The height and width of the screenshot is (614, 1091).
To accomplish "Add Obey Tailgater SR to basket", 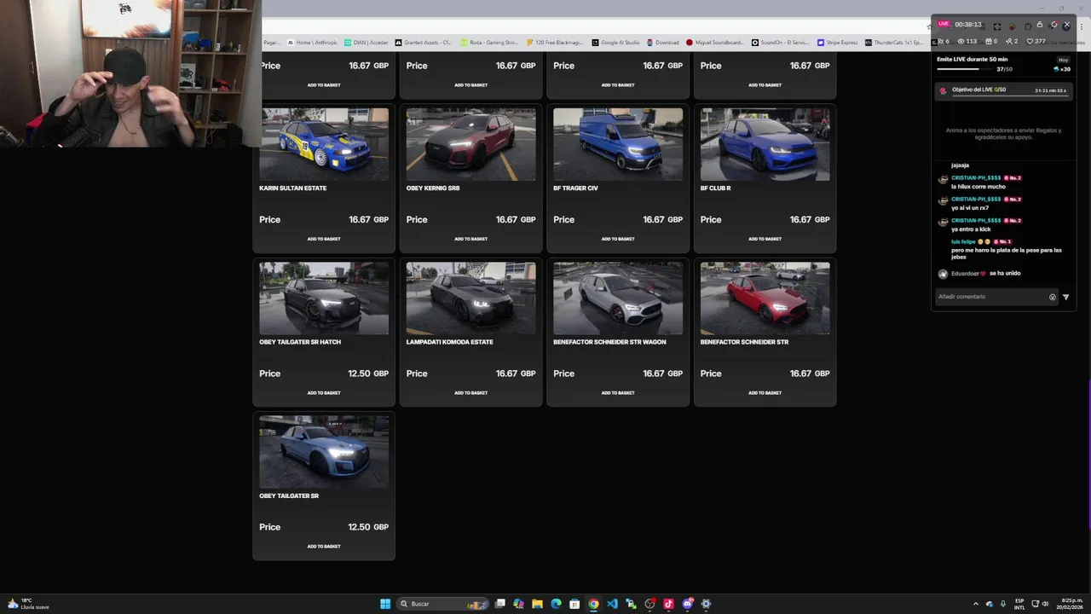I will click(x=324, y=547).
